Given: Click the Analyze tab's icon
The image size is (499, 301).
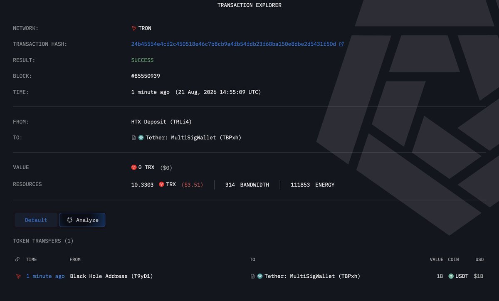Looking at the screenshot, I should coord(70,220).
